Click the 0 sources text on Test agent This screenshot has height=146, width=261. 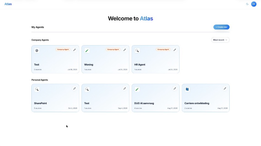tap(38, 70)
